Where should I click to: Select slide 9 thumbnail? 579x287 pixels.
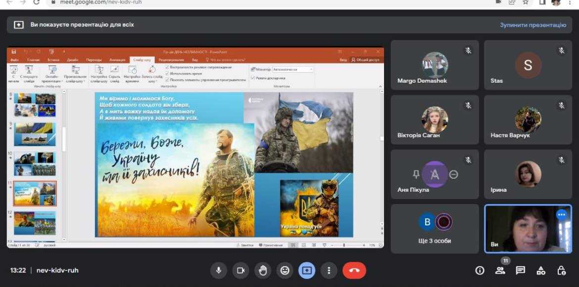click(35, 134)
